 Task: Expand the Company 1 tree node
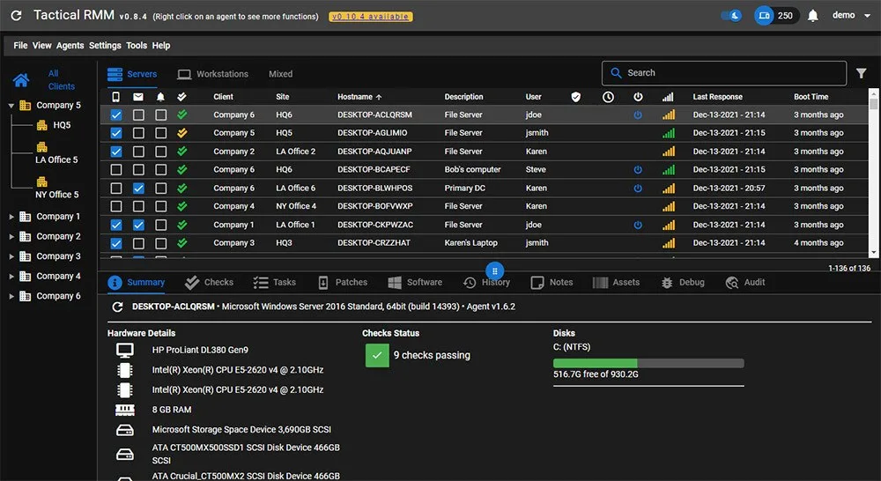pos(11,217)
